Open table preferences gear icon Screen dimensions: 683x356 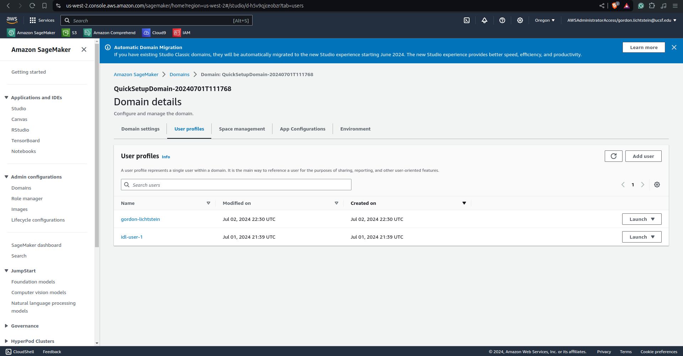[x=657, y=185]
